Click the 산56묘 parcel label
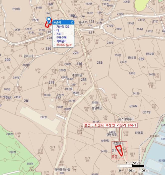The image size is (165, 175). pos(133,106)
